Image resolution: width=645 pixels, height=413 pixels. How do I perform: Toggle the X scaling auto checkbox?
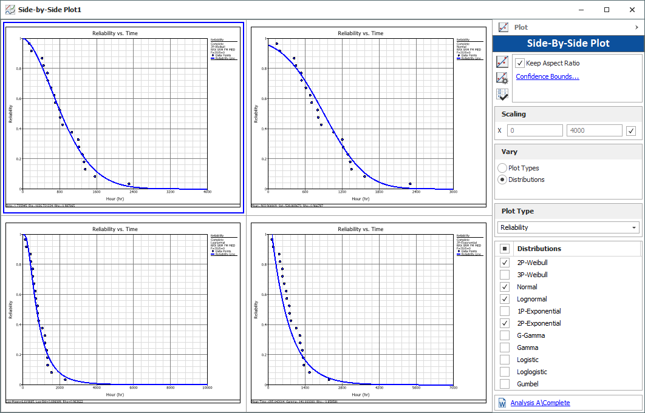(x=632, y=130)
